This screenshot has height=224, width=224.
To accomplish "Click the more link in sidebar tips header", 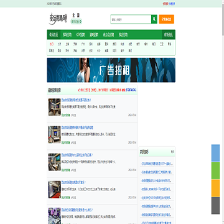I will point(172,152).
